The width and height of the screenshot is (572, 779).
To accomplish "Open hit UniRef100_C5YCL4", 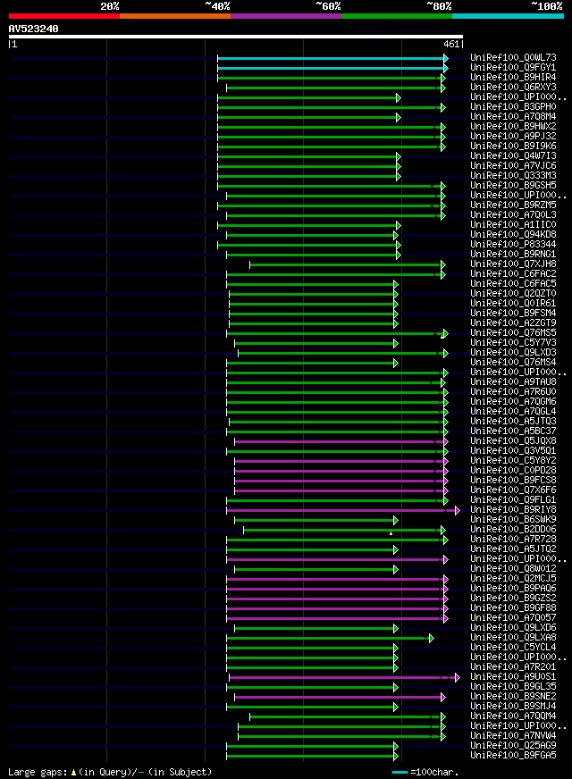I will tap(513, 648).
